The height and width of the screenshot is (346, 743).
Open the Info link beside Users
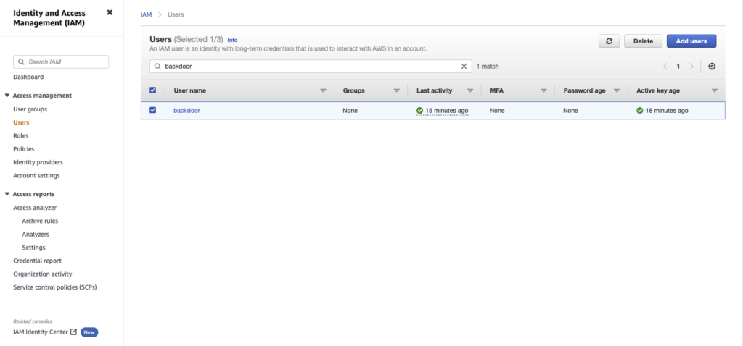coord(232,41)
